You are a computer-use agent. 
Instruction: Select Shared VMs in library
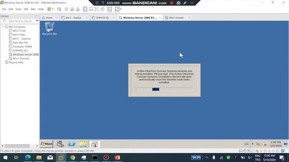(x=16, y=63)
